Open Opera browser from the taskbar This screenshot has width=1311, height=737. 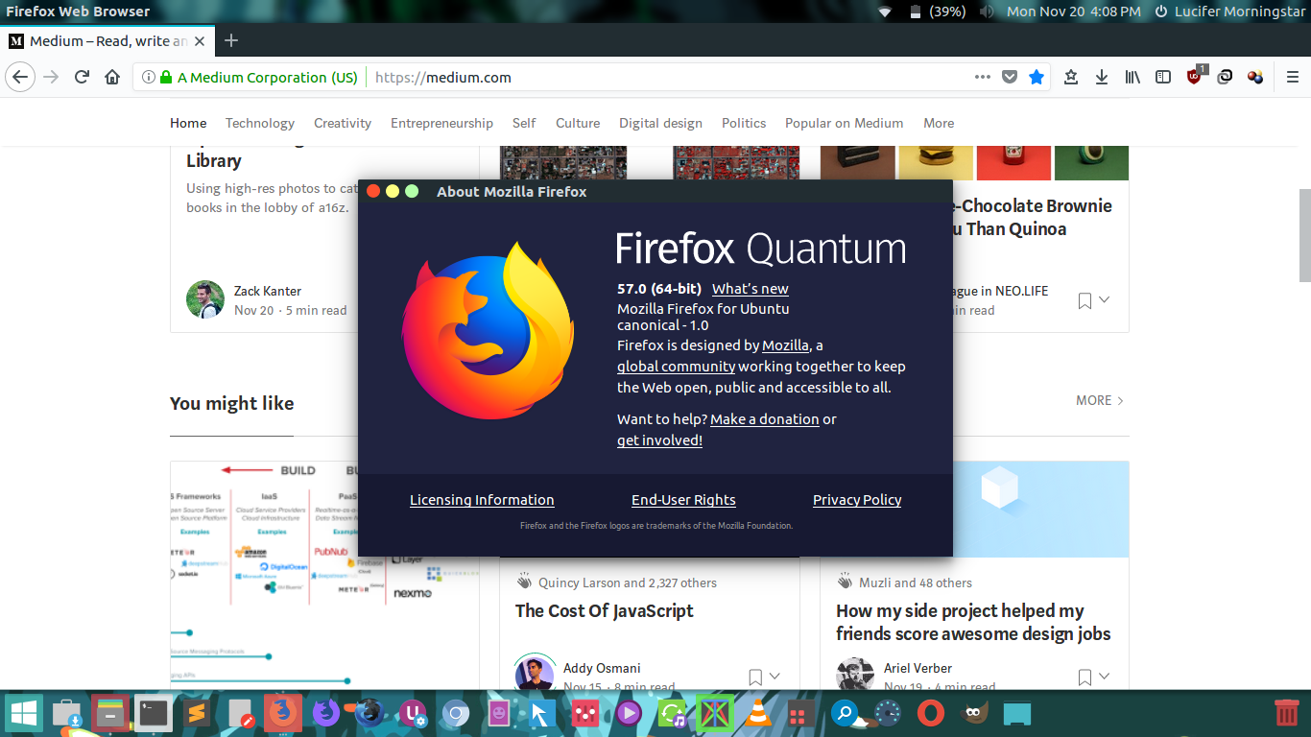[x=930, y=713]
